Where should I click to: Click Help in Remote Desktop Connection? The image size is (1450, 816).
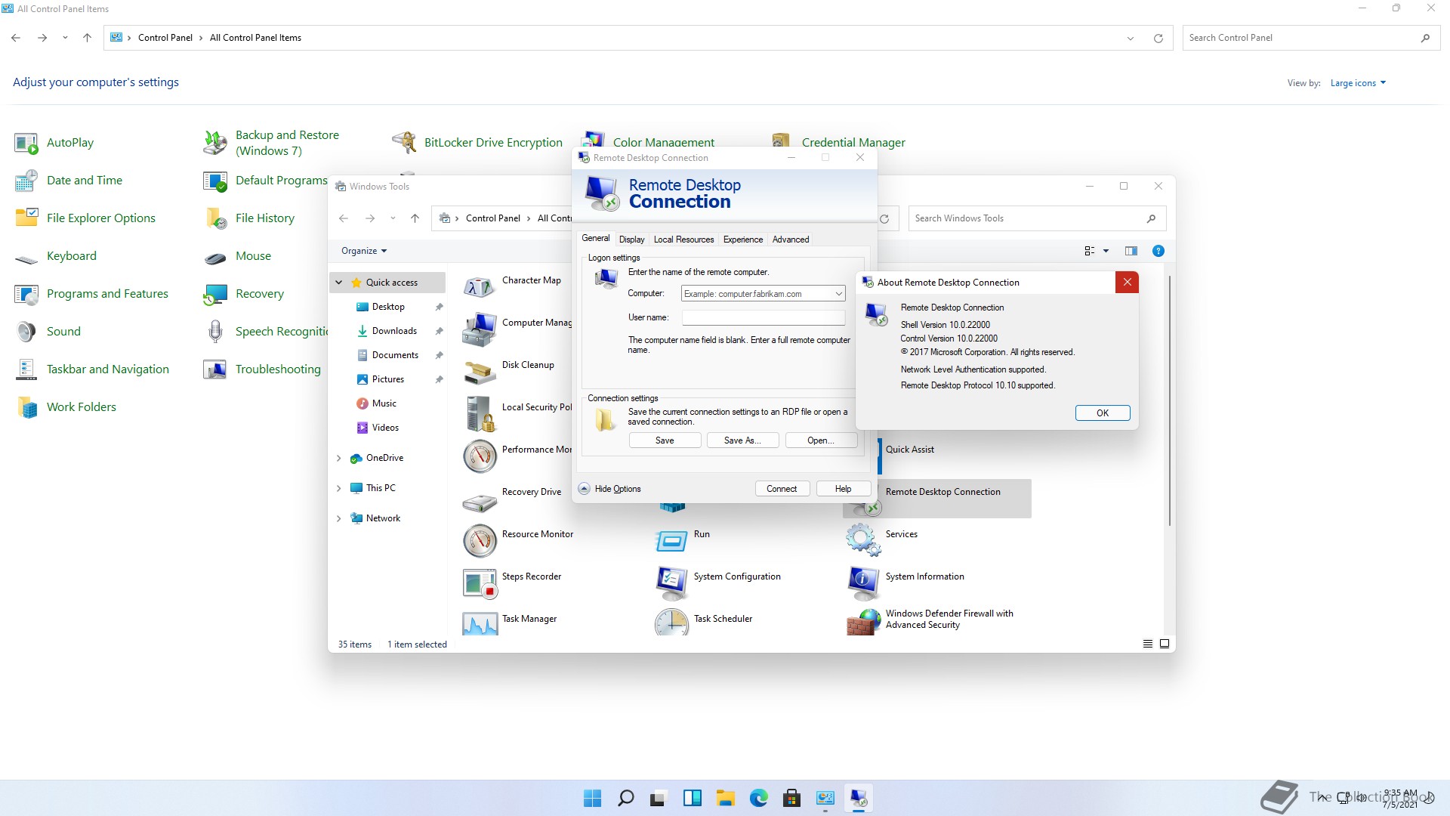(843, 489)
